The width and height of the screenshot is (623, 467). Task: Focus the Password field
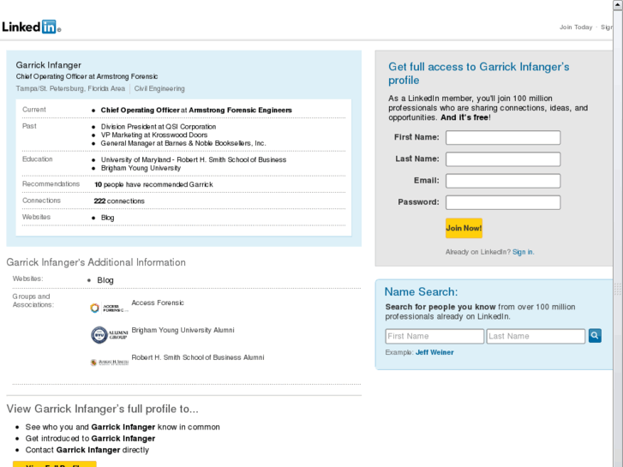click(x=503, y=202)
